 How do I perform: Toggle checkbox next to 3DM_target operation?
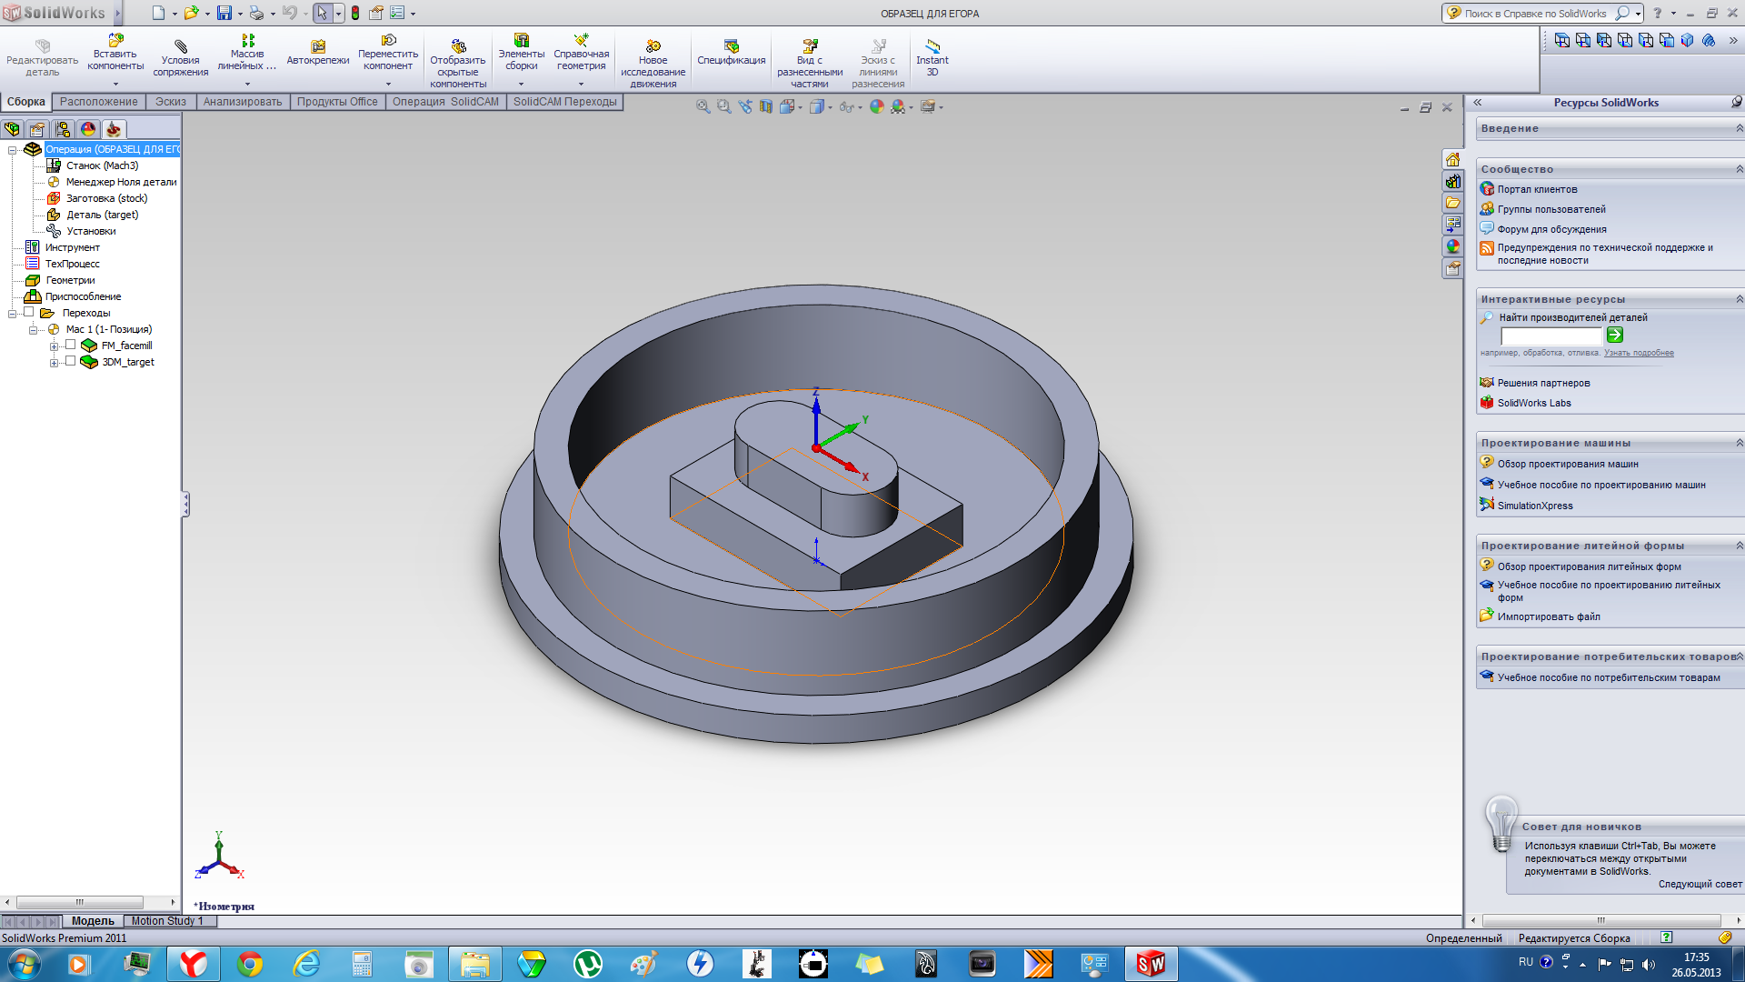tap(70, 362)
